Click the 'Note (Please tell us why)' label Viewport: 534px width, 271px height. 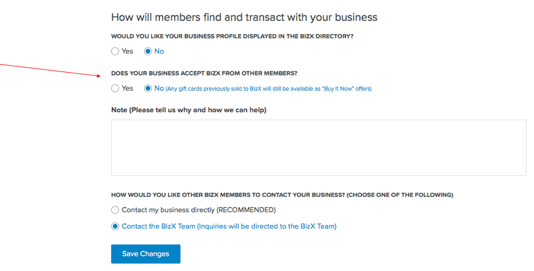[189, 110]
